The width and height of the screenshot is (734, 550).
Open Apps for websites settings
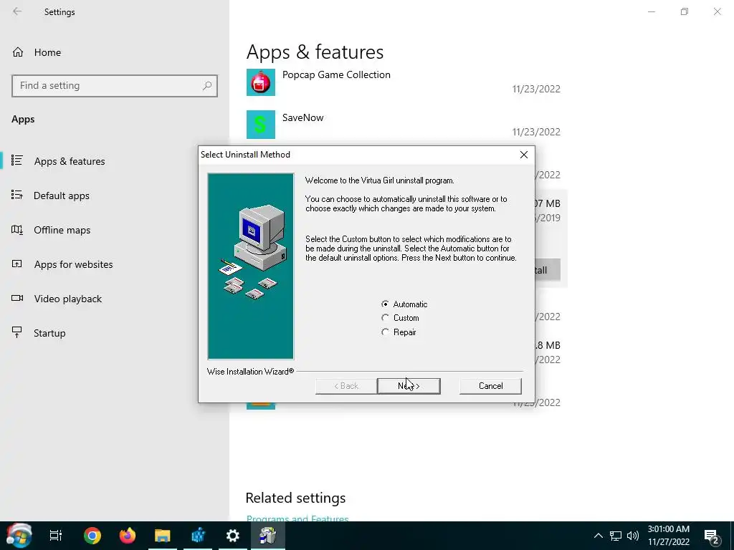[73, 264]
